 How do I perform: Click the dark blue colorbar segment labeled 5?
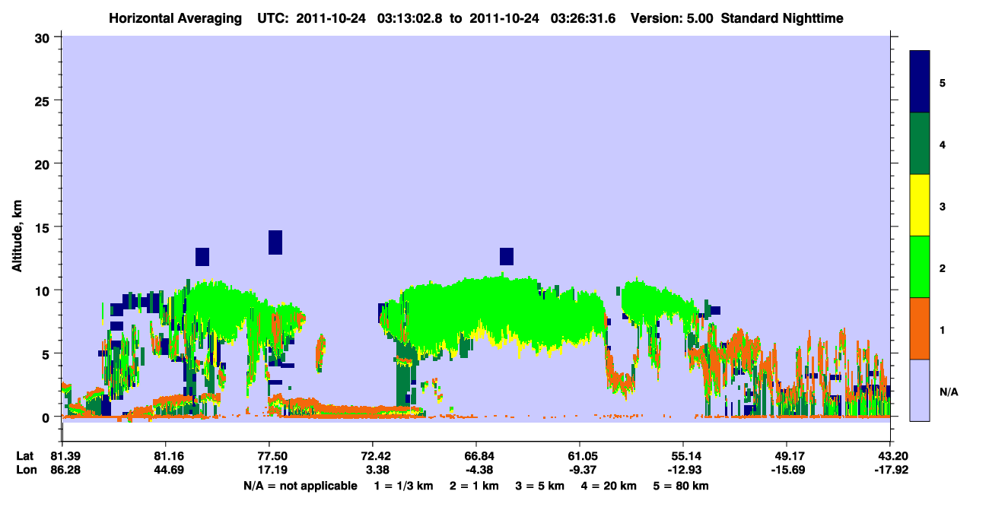(920, 82)
